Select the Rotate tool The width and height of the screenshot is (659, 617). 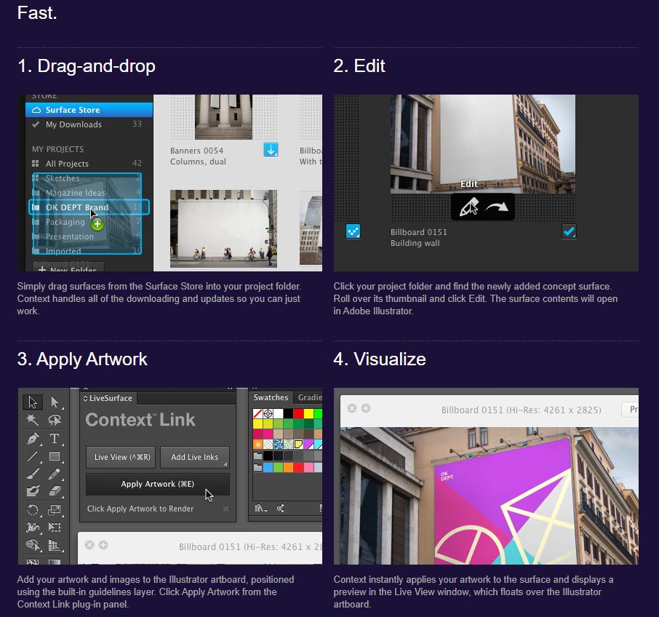pos(32,510)
